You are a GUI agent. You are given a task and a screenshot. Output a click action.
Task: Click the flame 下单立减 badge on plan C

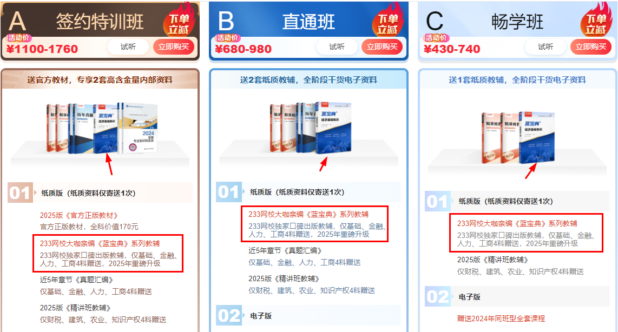[596, 21]
